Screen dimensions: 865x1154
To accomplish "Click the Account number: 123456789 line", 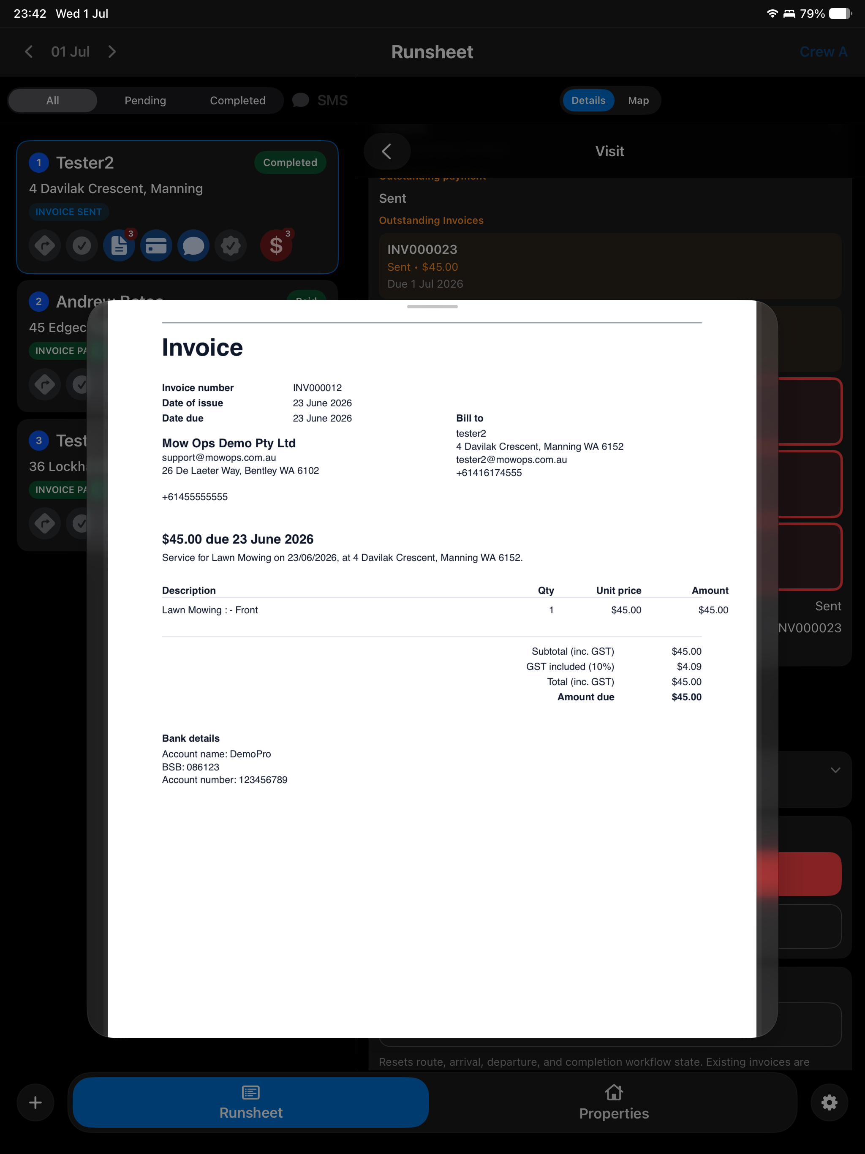I will 224,779.
